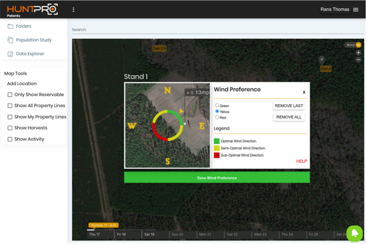Viewport: 367px width, 244px height.
Task: Click the red arc of wind ring
Action: pyautogui.click(x=157, y=135)
